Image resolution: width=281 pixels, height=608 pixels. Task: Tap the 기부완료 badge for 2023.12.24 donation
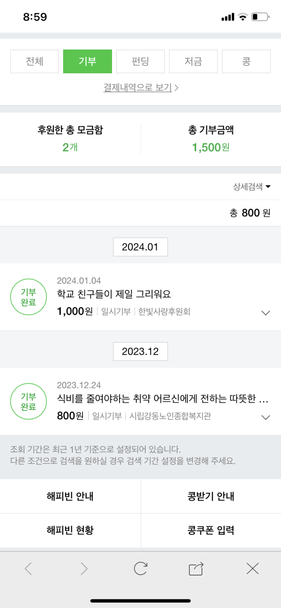point(28,402)
